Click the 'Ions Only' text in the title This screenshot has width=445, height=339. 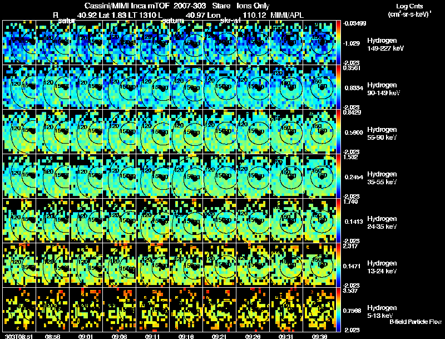(253, 6)
